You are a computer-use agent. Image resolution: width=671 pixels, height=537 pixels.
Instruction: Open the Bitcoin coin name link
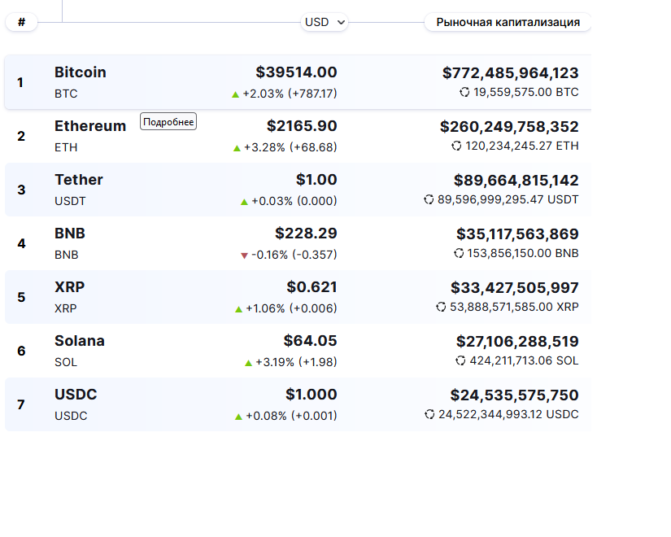pos(81,72)
